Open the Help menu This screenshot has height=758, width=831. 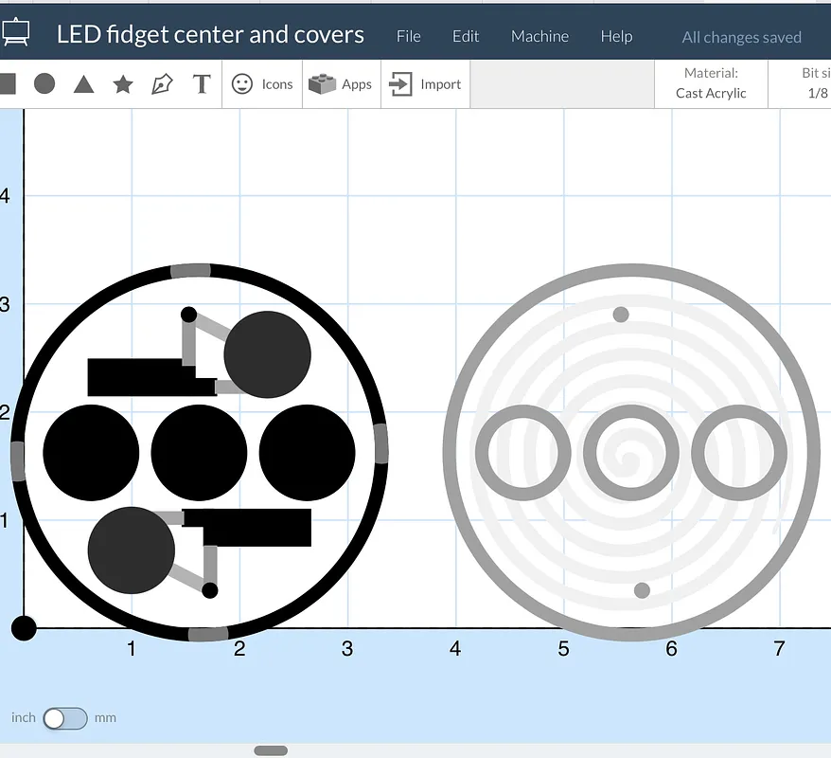(x=616, y=36)
